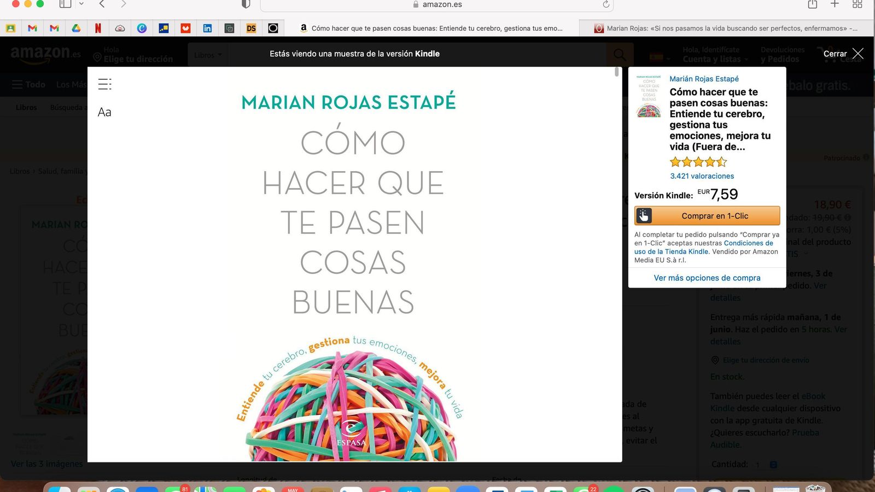The image size is (875, 492).
Task: Open the LinkedIn bookmark icon
Action: [207, 28]
